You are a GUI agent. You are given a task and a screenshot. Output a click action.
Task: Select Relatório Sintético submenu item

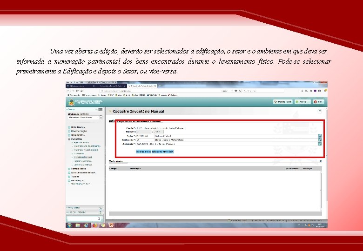83,161
